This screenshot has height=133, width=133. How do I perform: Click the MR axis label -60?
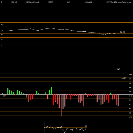130,109
